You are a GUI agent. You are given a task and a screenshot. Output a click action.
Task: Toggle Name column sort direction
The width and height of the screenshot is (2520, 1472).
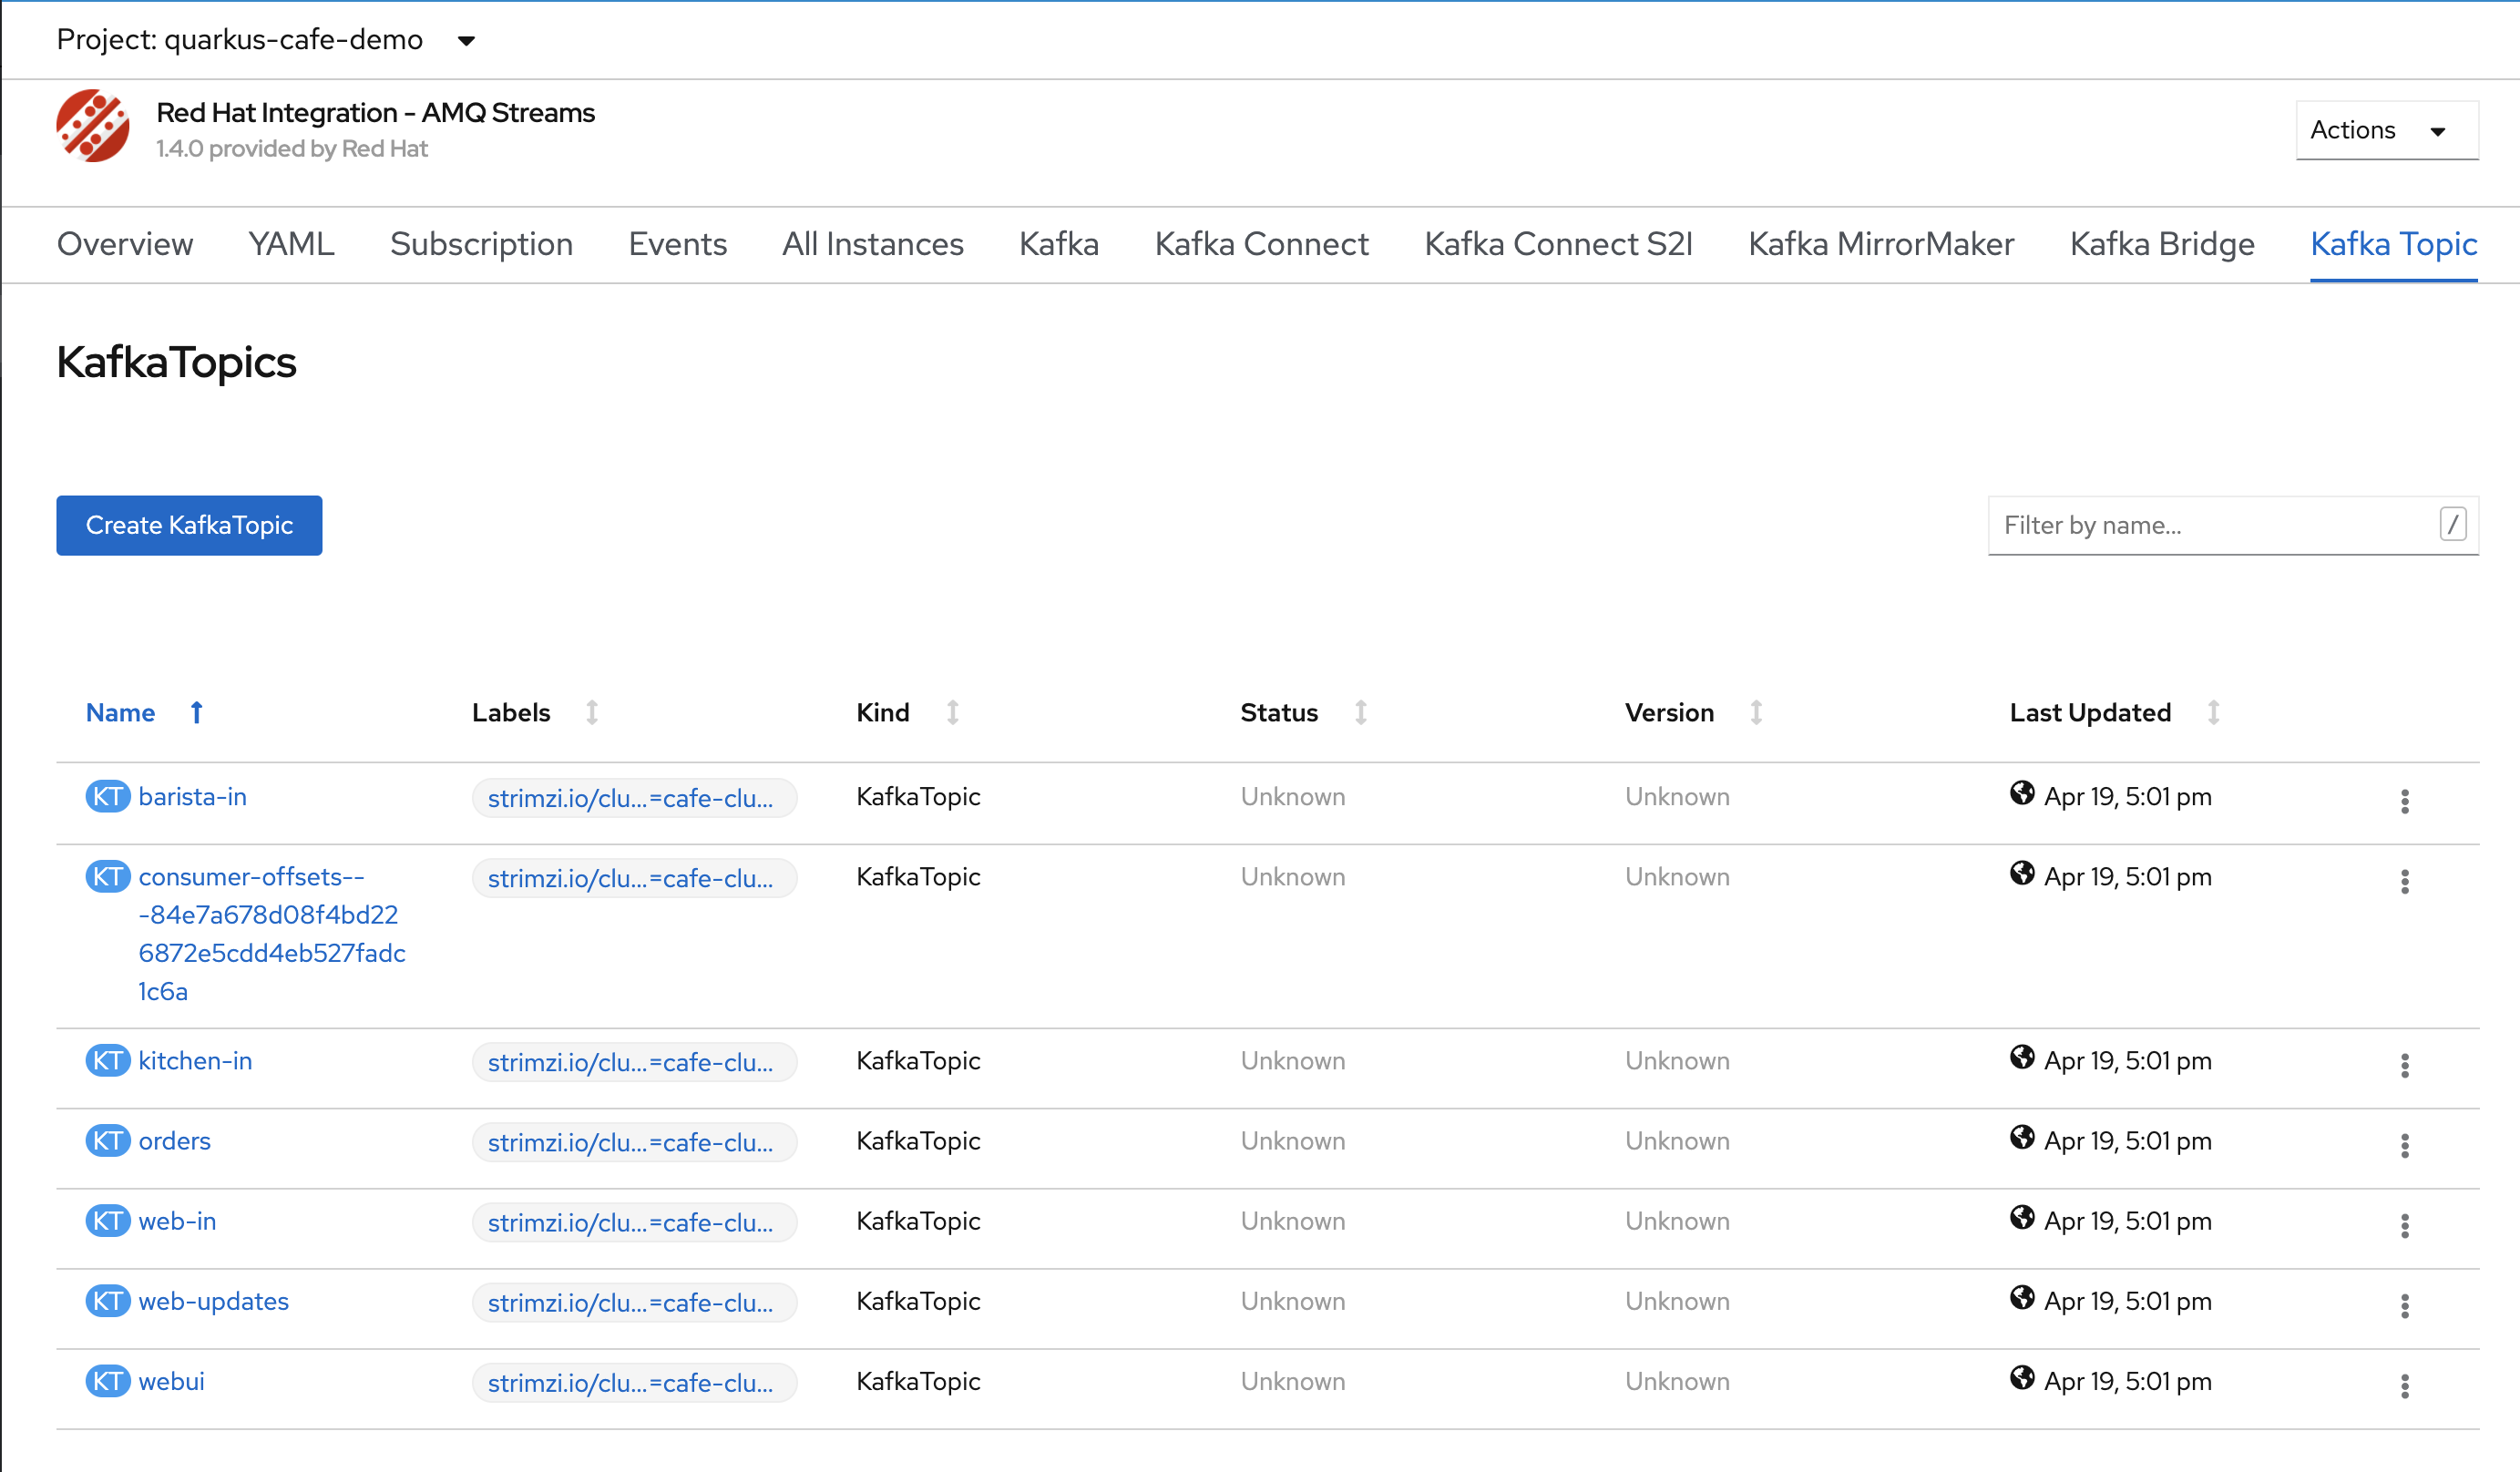click(197, 713)
